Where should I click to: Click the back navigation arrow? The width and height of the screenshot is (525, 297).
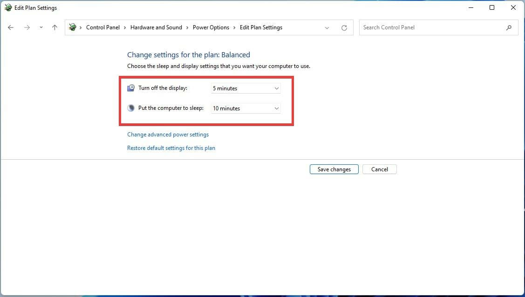[11, 27]
